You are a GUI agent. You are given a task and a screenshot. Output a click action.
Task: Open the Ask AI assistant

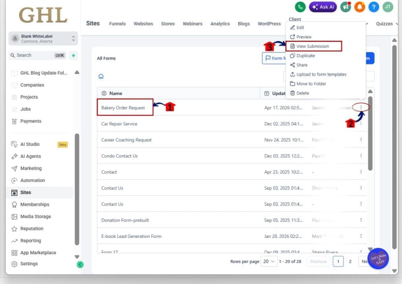pyautogui.click(x=323, y=7)
